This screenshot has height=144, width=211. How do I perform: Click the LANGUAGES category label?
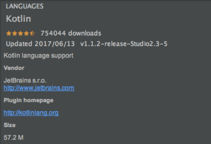pos(24,6)
